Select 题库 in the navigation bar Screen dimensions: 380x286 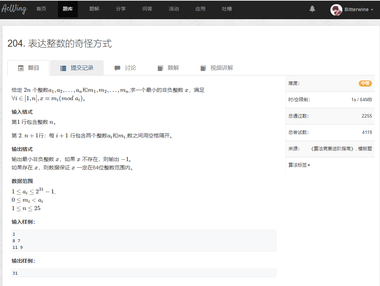(68, 9)
